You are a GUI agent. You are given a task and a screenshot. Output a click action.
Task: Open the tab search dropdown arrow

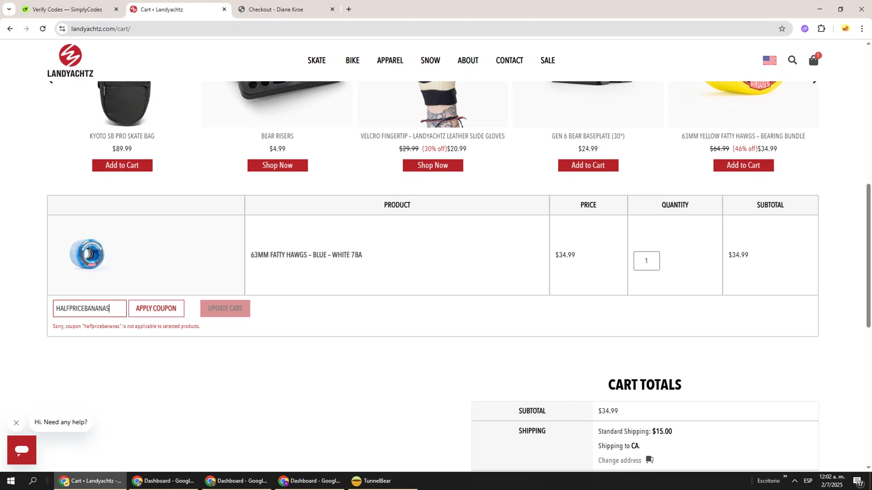(9, 9)
